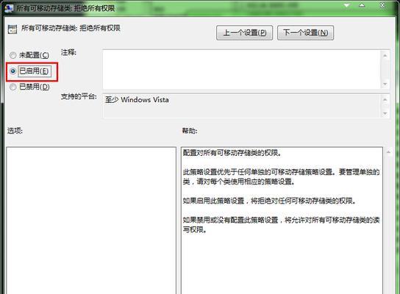Image resolution: width=400 pixels, height=294 pixels.
Task: Maximize the window using the title bar arrow
Action: pyautogui.click(x=362, y=5)
